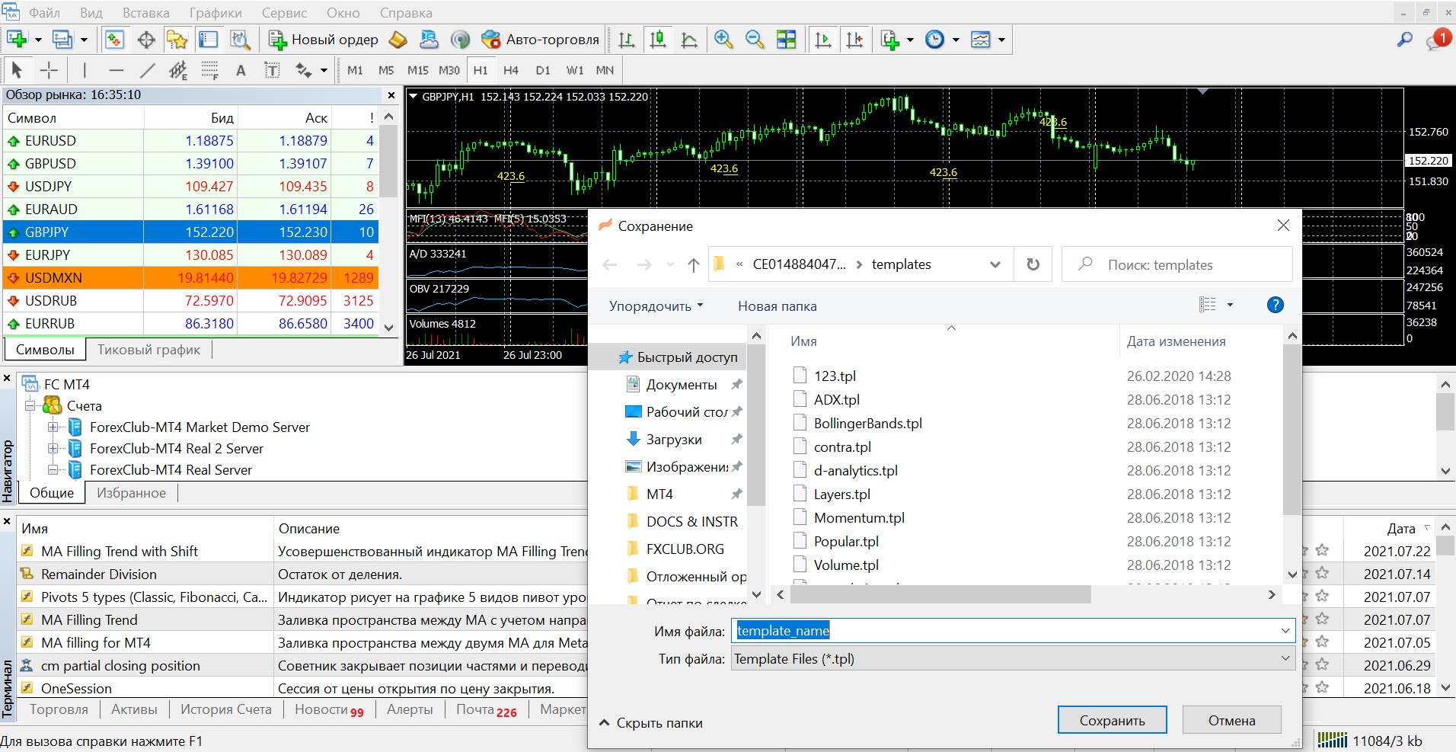Open the Новости terminal tab
This screenshot has height=752, width=1456.
coord(330,709)
